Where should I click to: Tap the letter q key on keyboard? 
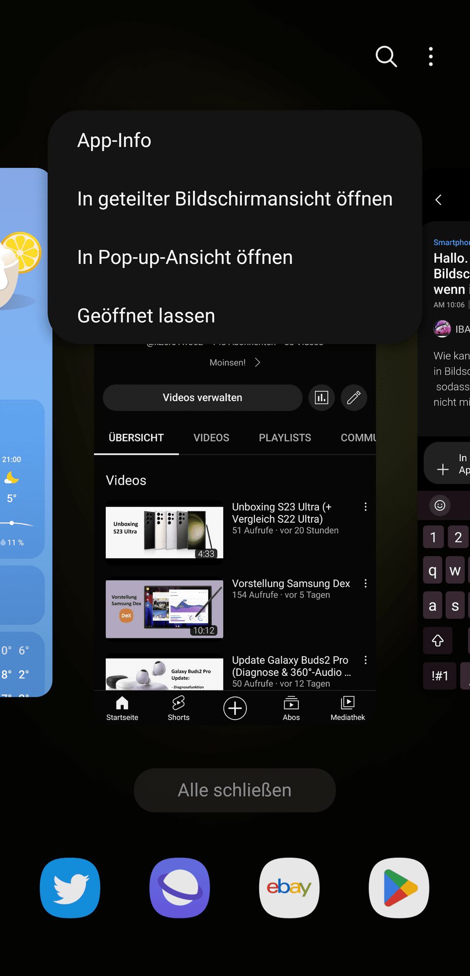click(432, 570)
